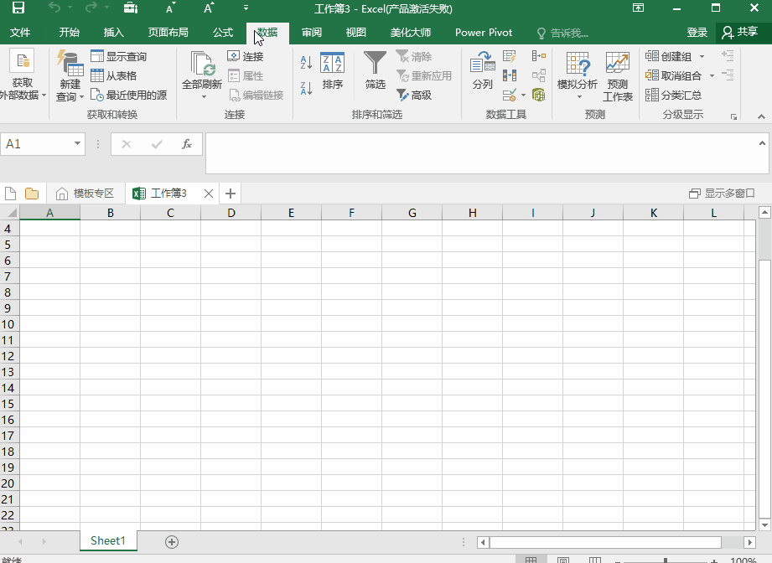Viewport: 772px width, 563px height.
Task: Select column D header
Action: tap(231, 213)
